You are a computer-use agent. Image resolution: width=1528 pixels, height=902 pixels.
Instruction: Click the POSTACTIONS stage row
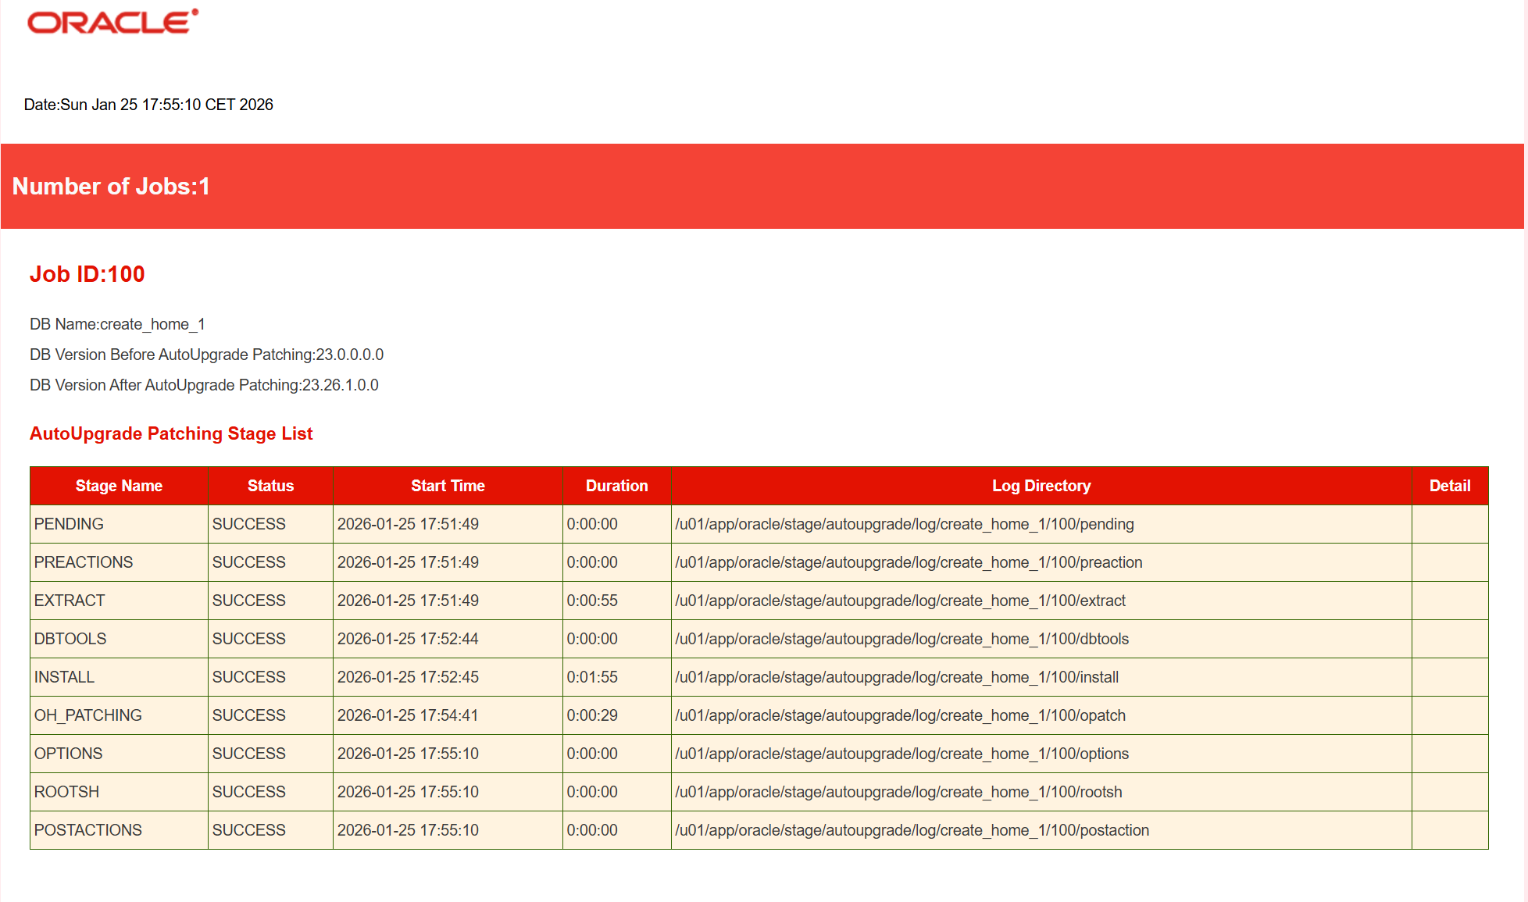tap(87, 830)
